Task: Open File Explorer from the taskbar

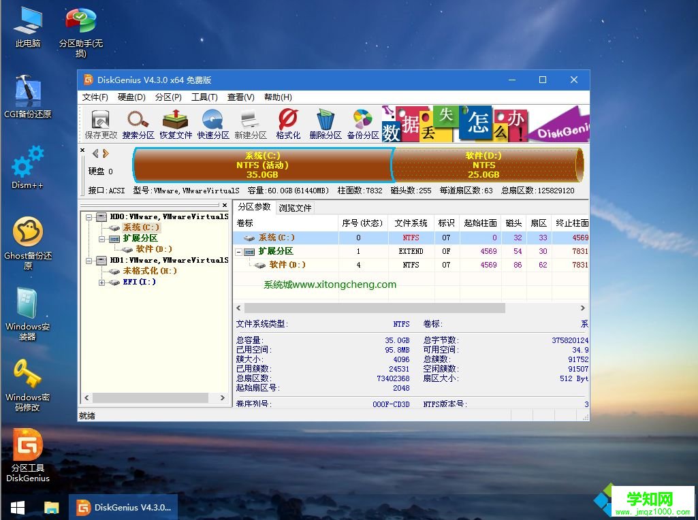Action: [51, 507]
